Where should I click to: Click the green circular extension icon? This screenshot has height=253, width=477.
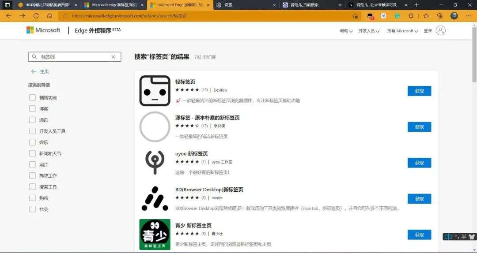tap(397, 16)
